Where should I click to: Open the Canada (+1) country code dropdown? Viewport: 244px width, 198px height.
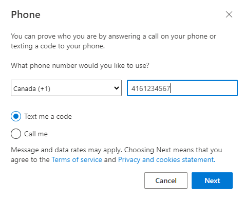tap(66, 88)
